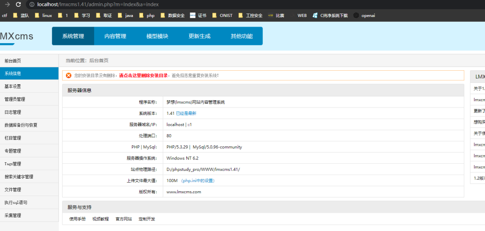Open 管理员管理 in sidebar
Screen dimensions: 485x231
click(x=29, y=99)
